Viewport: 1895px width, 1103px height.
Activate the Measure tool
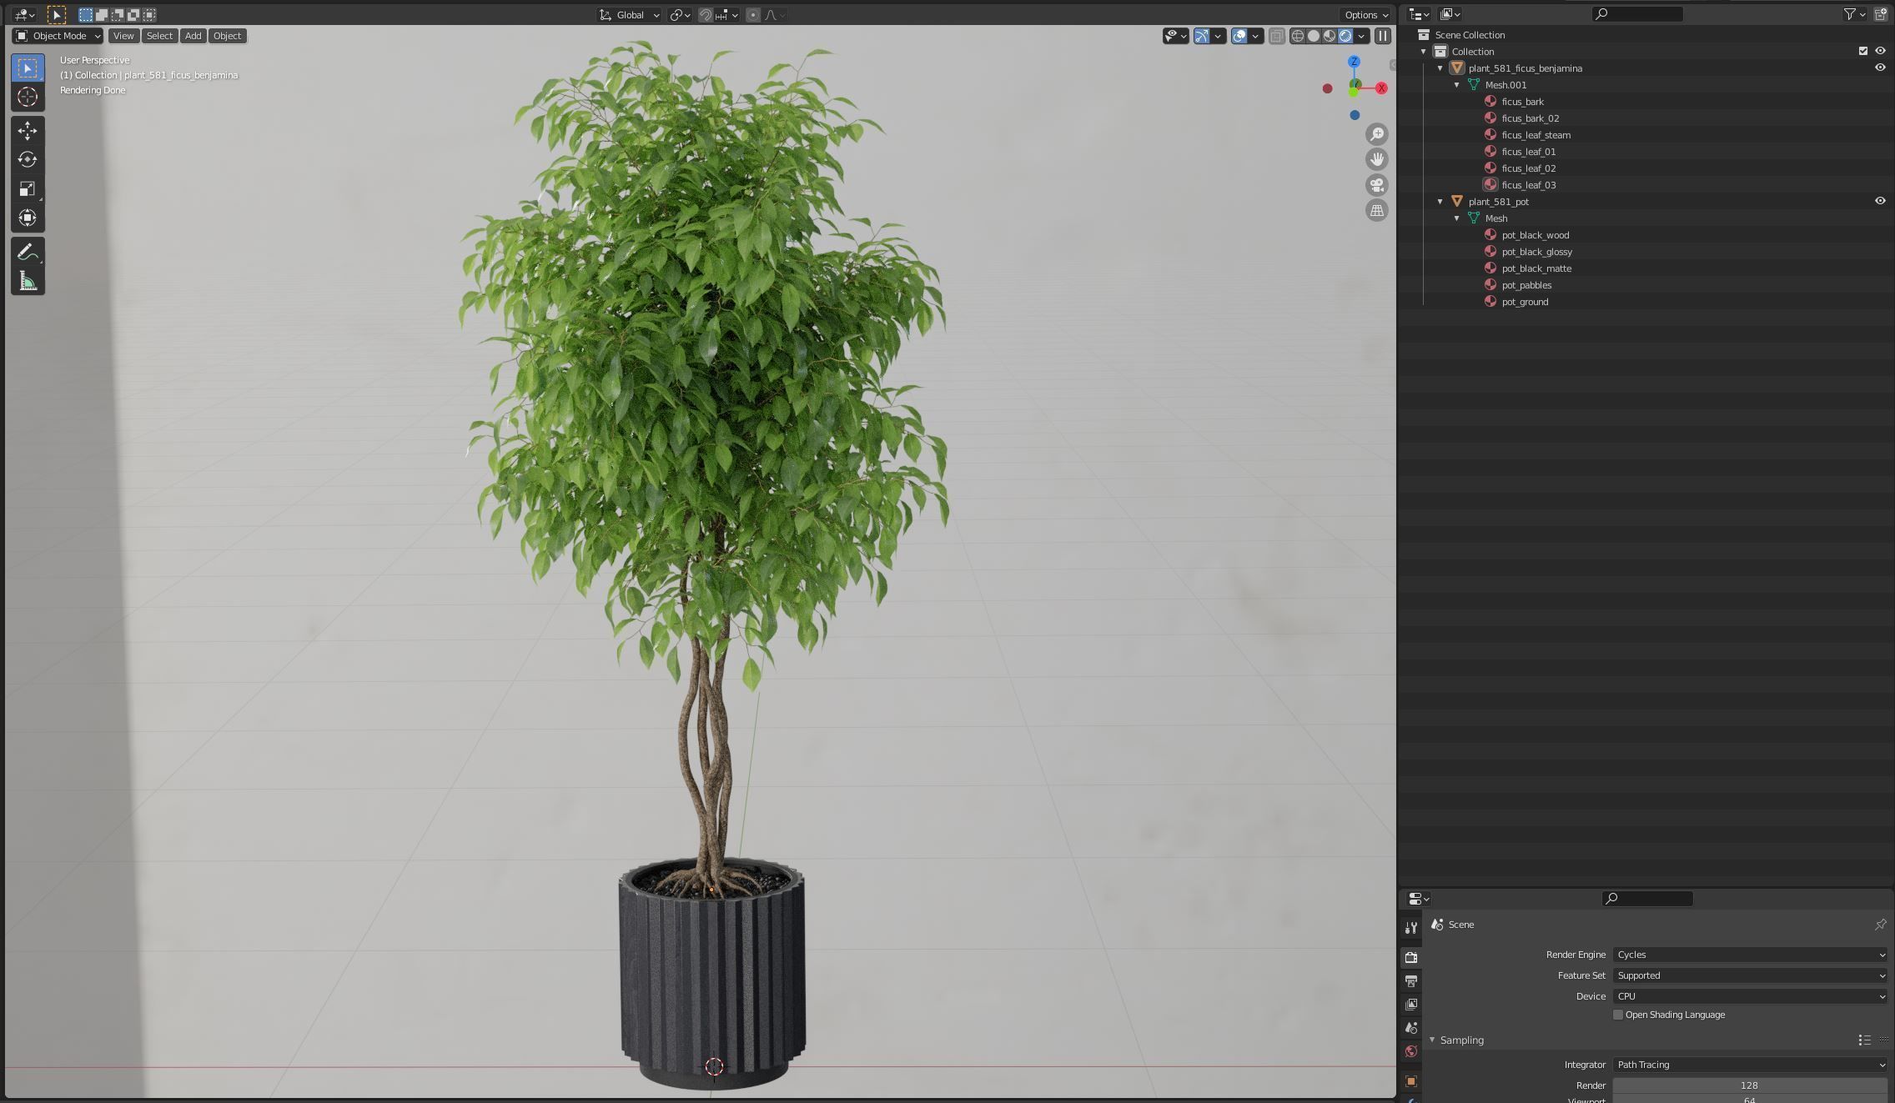point(28,281)
